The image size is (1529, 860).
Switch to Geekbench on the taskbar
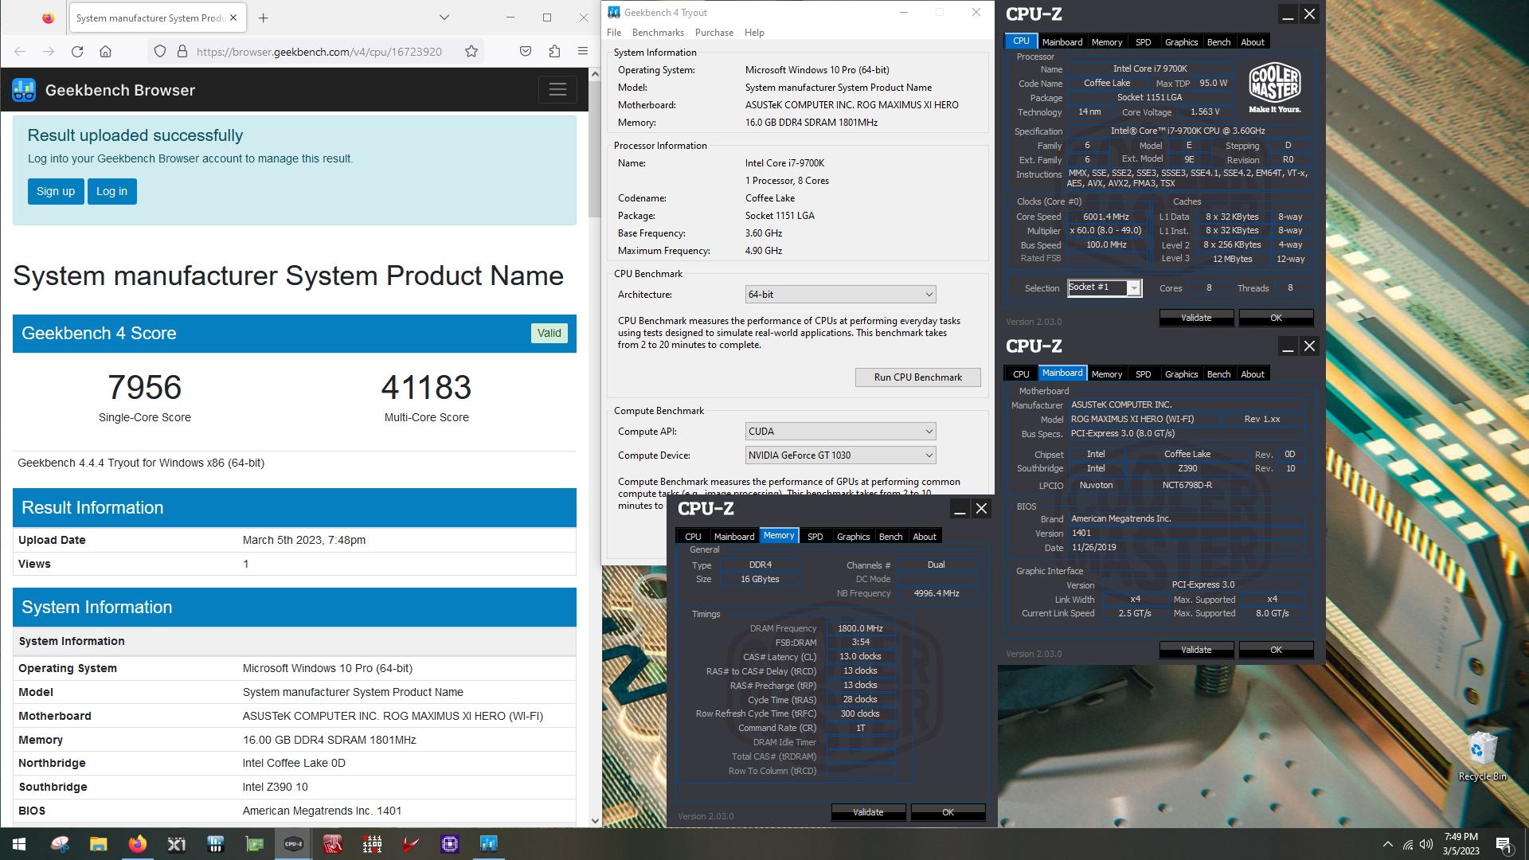489,844
